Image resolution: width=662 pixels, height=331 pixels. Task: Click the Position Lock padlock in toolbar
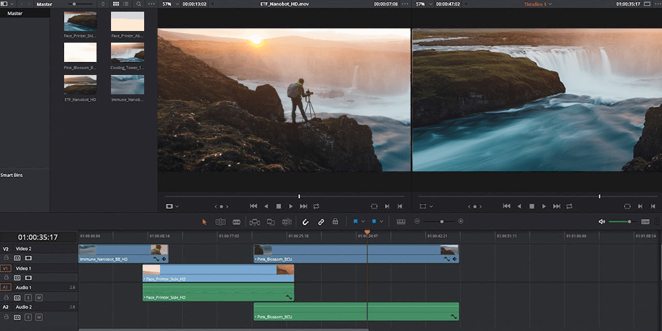click(x=335, y=222)
